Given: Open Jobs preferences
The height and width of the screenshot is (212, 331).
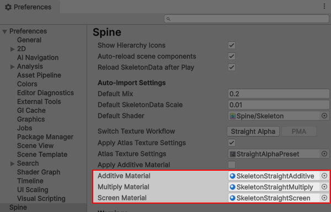Looking at the screenshot, I should pos(25,128).
